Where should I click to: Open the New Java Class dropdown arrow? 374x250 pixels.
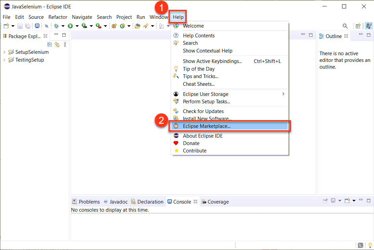129,26
